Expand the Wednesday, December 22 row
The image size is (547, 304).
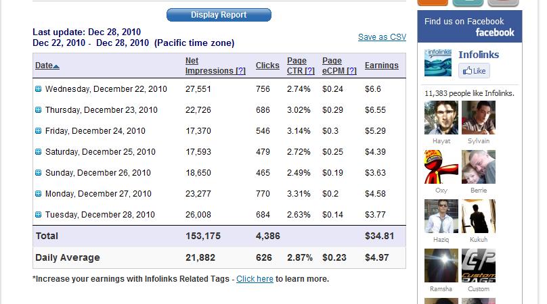(x=39, y=89)
